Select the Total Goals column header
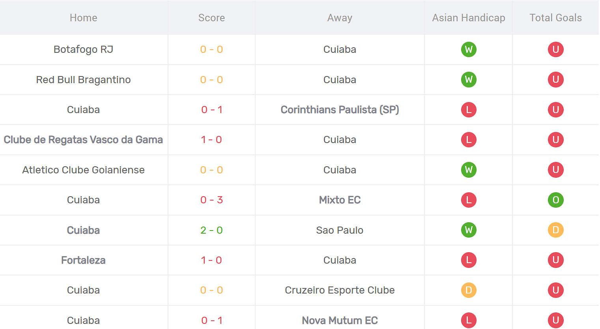Screen dimensions: 600x329 coord(555,18)
